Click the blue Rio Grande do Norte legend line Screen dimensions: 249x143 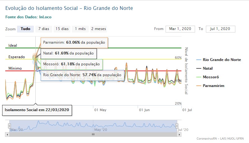[199, 60]
